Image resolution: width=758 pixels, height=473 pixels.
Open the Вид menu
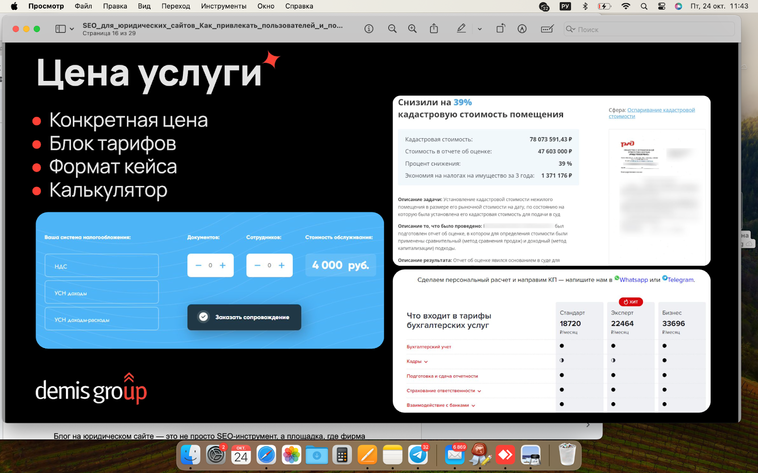[x=144, y=6]
